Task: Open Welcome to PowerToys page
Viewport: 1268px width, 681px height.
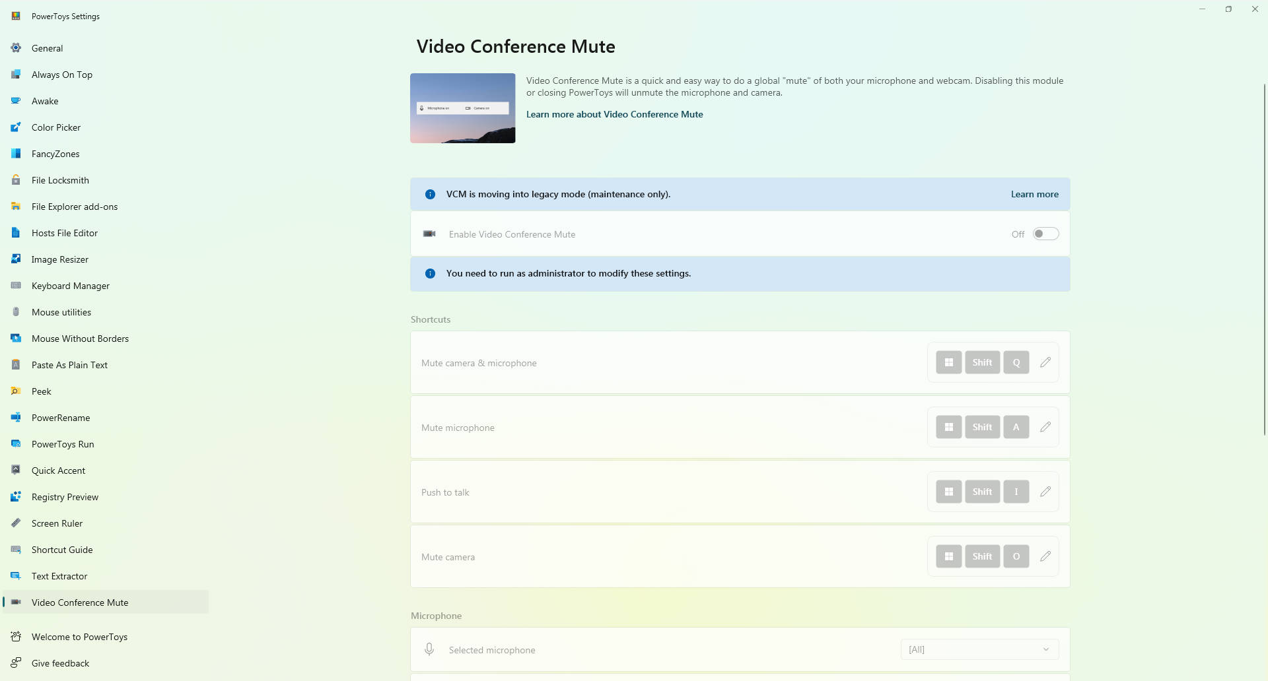Action: [x=79, y=637]
